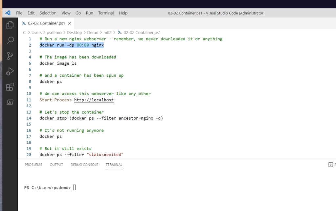This screenshot has width=336, height=211.
Task: Click comment 'Let's stop the container'
Action: click(x=72, y=112)
